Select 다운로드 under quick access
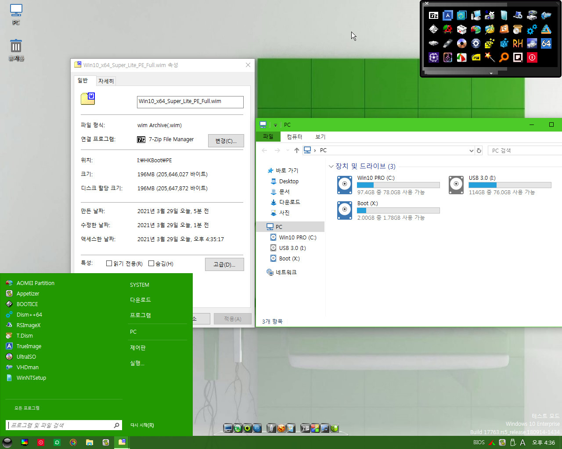The height and width of the screenshot is (449, 562). point(285,202)
